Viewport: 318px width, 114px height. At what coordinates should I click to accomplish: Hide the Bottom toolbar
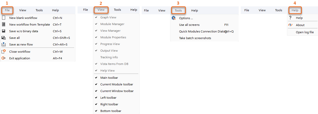[x=116, y=111]
